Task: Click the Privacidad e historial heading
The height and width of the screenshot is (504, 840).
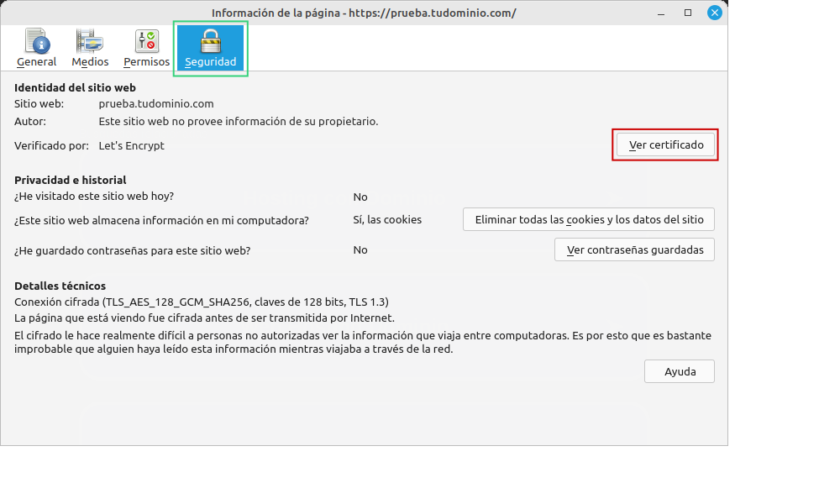Action: point(70,180)
